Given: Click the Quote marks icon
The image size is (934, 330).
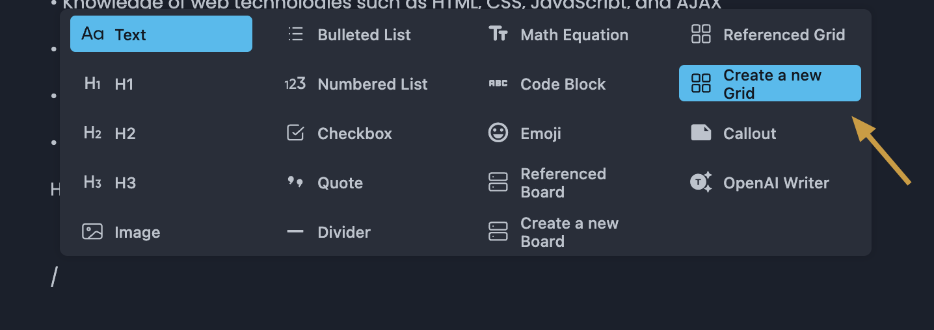Looking at the screenshot, I should [295, 183].
